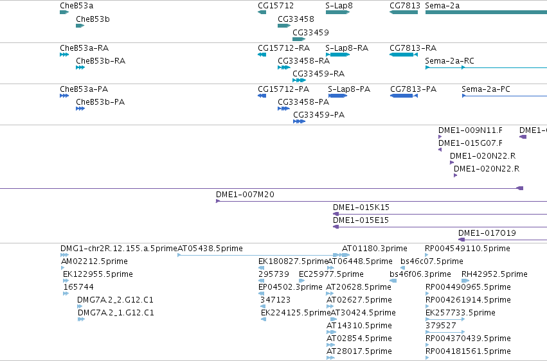Select the long Sema-2a gene bar
Image resolution: width=547 pixels, height=361 pixels.
pos(486,12)
